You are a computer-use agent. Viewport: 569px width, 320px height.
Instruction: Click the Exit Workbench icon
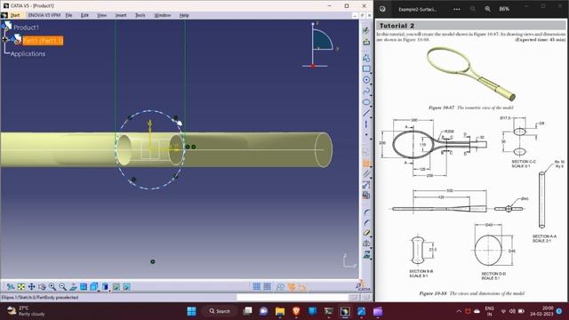pyautogui.click(x=366, y=42)
